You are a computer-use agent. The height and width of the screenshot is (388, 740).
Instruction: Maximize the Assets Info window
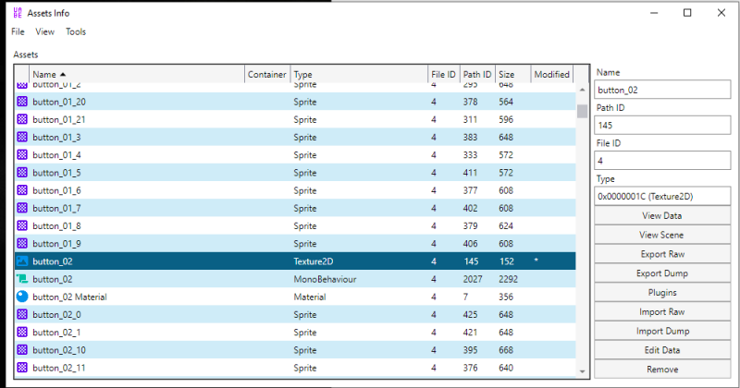coord(687,13)
